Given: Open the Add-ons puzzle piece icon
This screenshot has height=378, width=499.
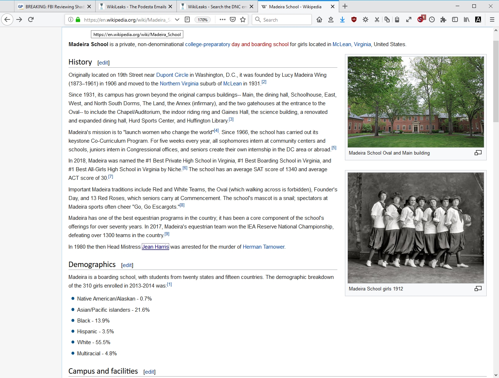Looking at the screenshot, I should (x=443, y=19).
